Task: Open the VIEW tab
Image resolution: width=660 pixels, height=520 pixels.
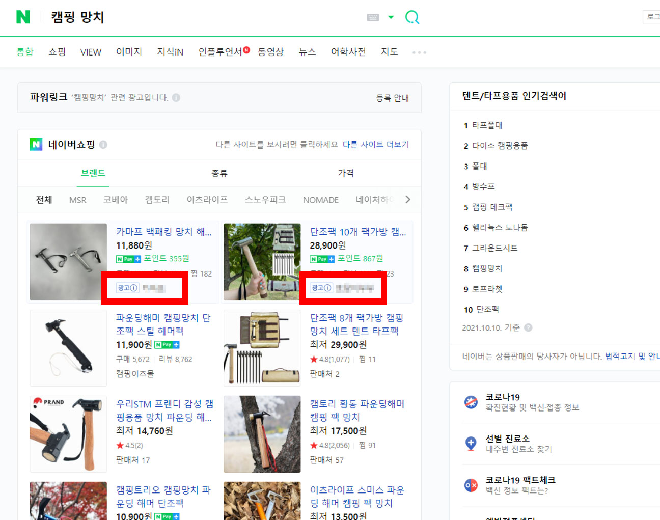Action: click(x=91, y=52)
